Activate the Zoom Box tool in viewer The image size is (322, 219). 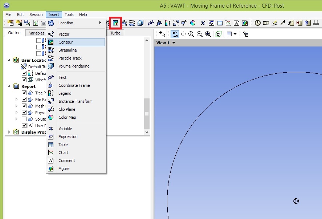click(x=200, y=34)
